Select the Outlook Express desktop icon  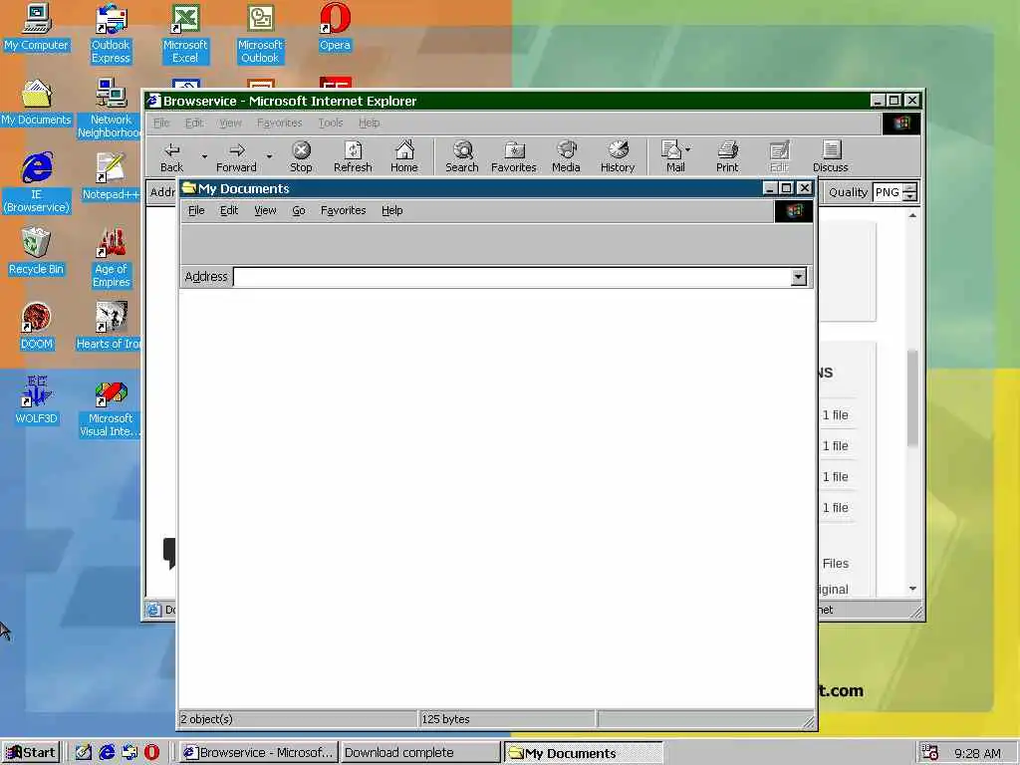111,34
